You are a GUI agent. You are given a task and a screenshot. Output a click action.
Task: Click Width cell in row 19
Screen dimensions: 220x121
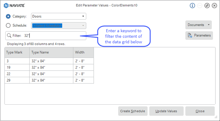pyautogui.click(x=84, y=67)
